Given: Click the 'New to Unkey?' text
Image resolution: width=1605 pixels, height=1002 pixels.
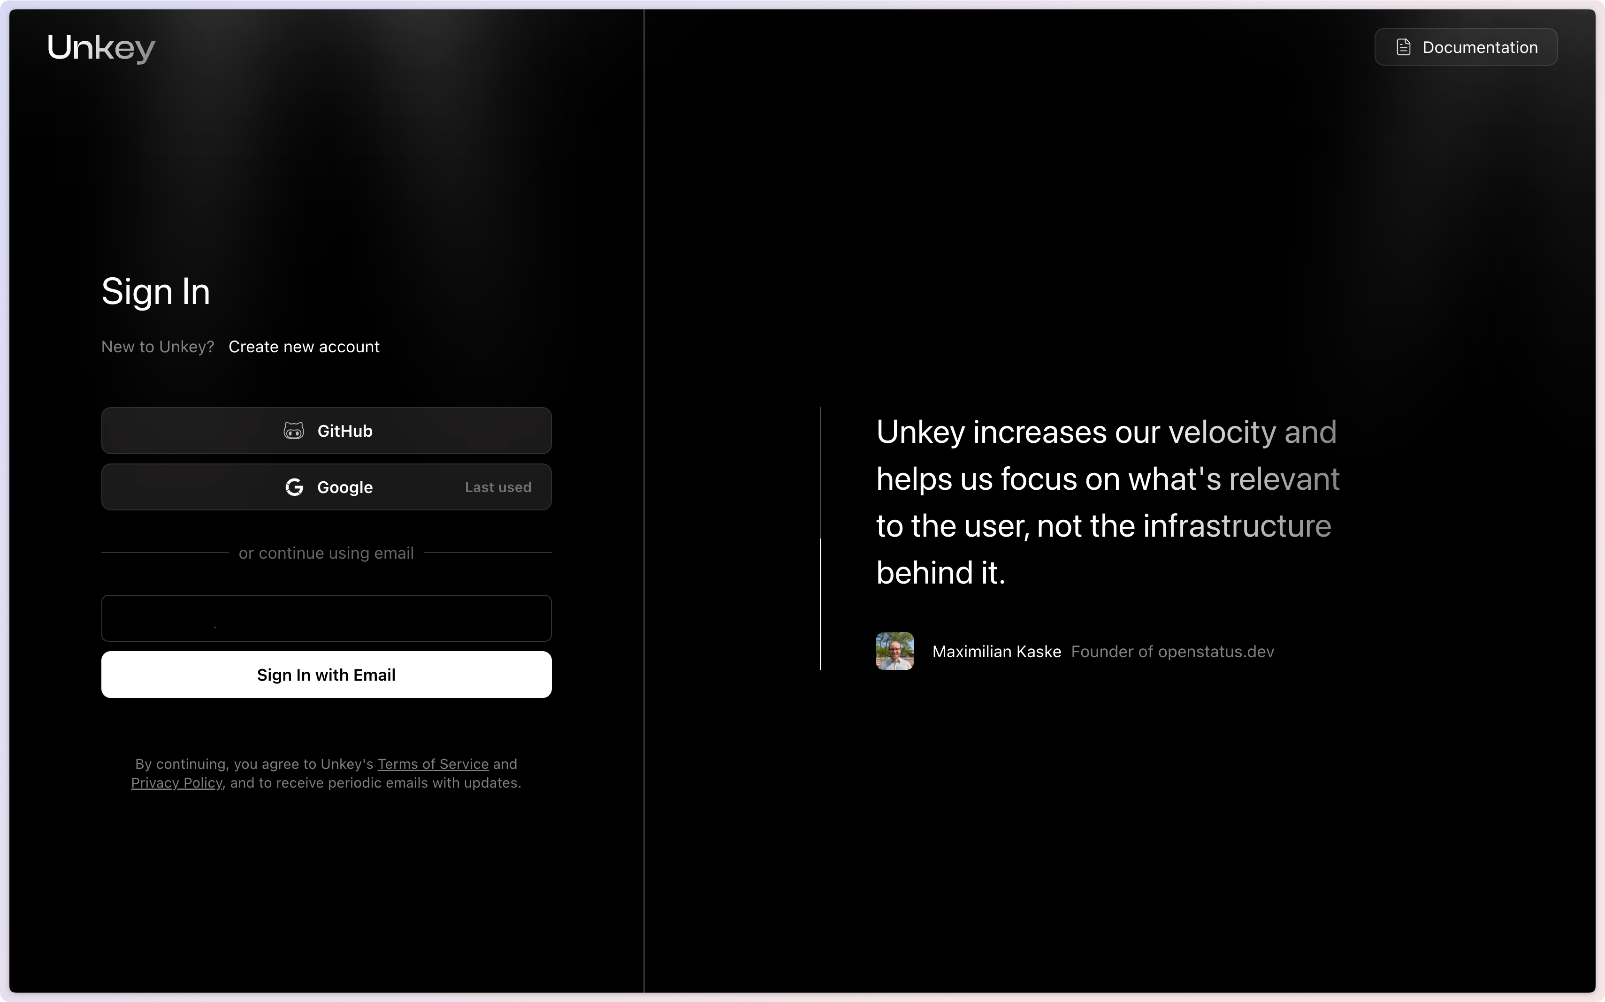Looking at the screenshot, I should [x=158, y=347].
